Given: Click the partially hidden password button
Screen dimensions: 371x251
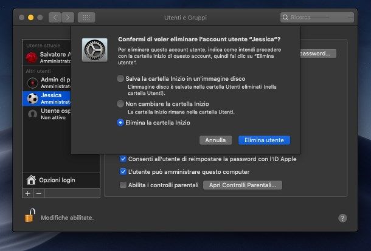Looking at the screenshot, I should (318, 53).
